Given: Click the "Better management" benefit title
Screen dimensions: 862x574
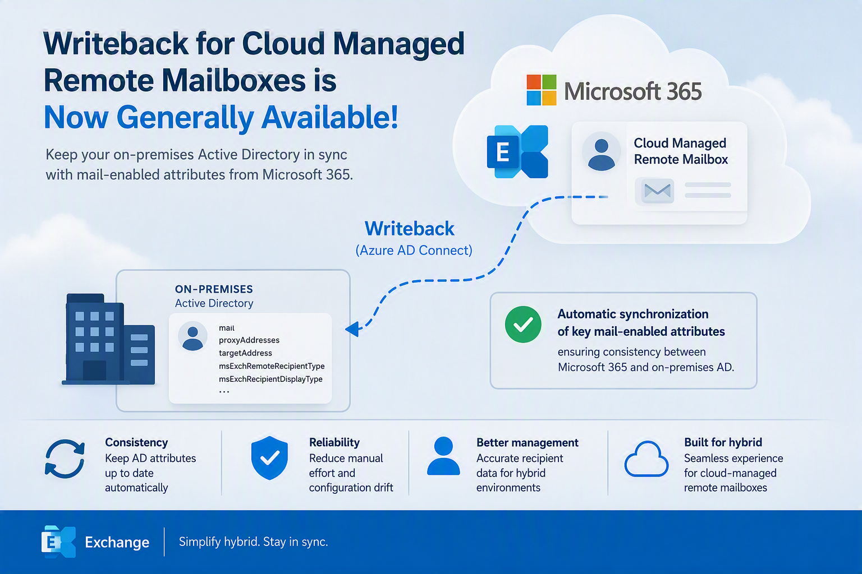Looking at the screenshot, I should pyautogui.click(x=528, y=442).
